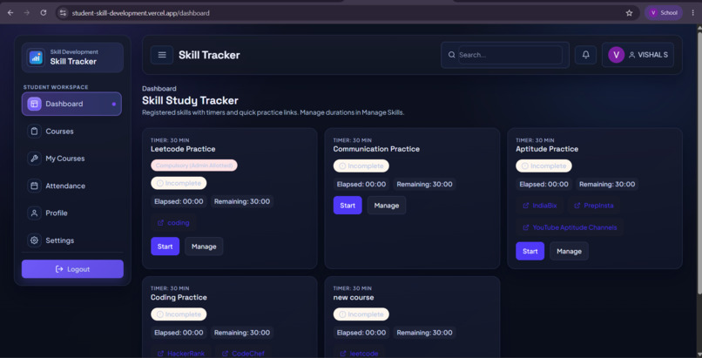Viewport: 702px width, 358px height.
Task: Click Remaining: 30:00 on Aptitude Practice
Action: 607,184
